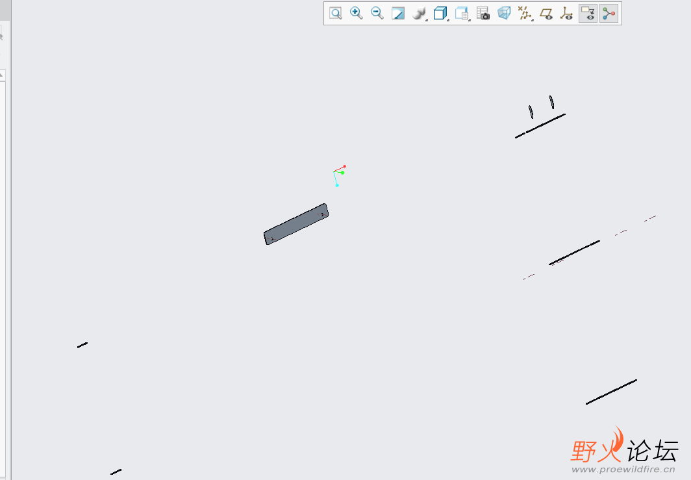This screenshot has width=691, height=480.
Task: Open the blue cube Saved Orientations dropdown
Action: point(441,13)
